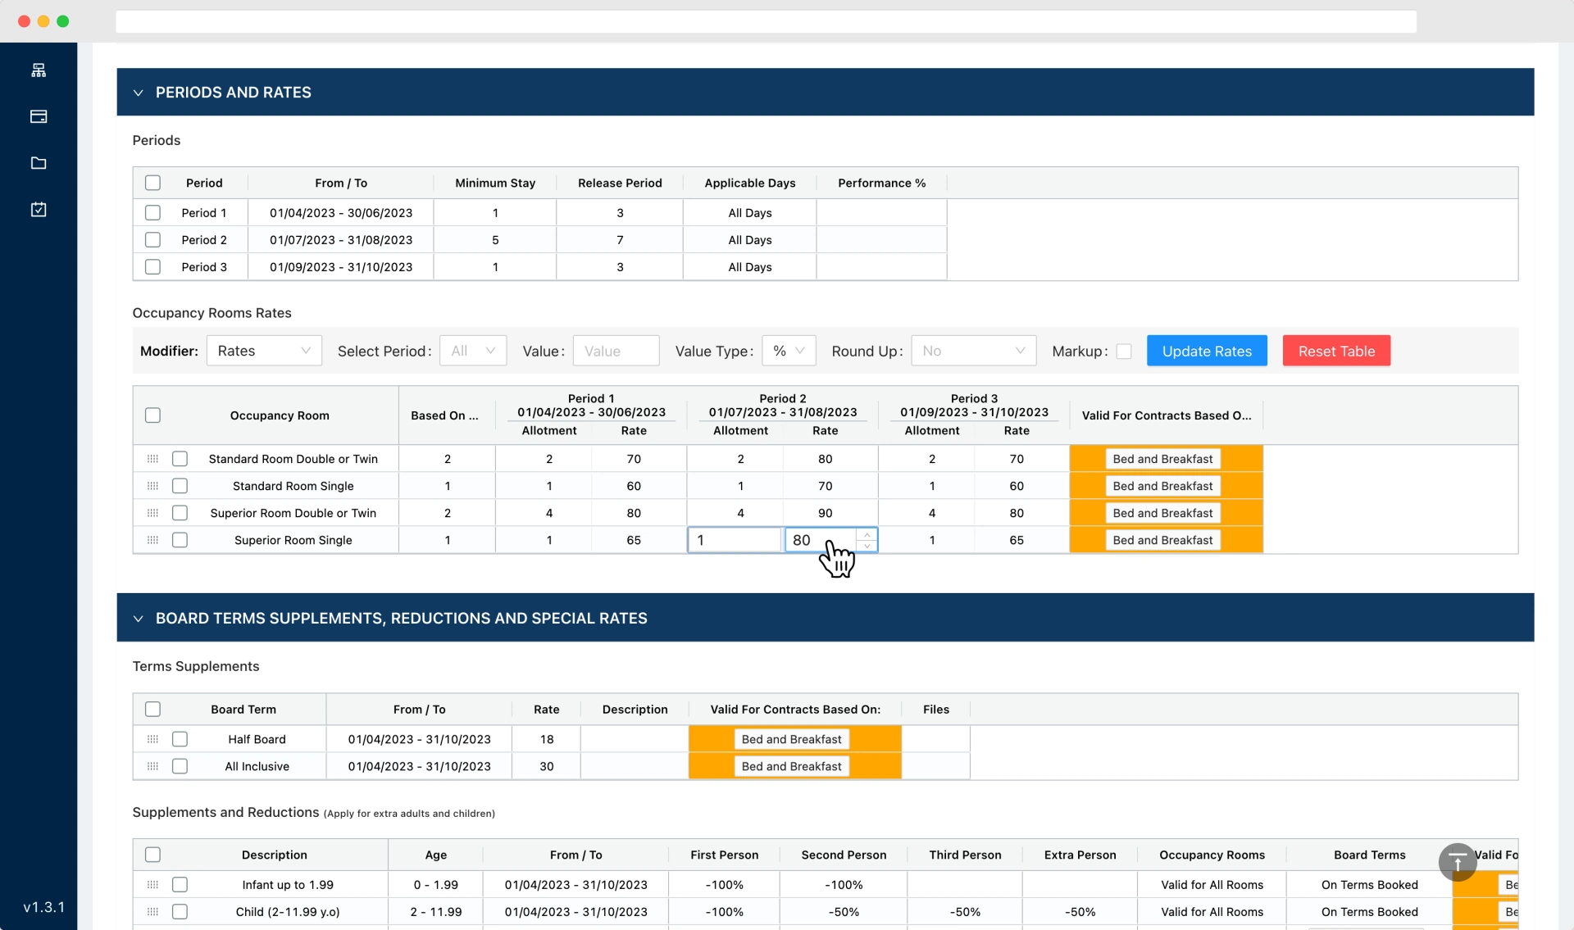1574x930 pixels.
Task: Check the Half Board checkbox
Action: [180, 739]
